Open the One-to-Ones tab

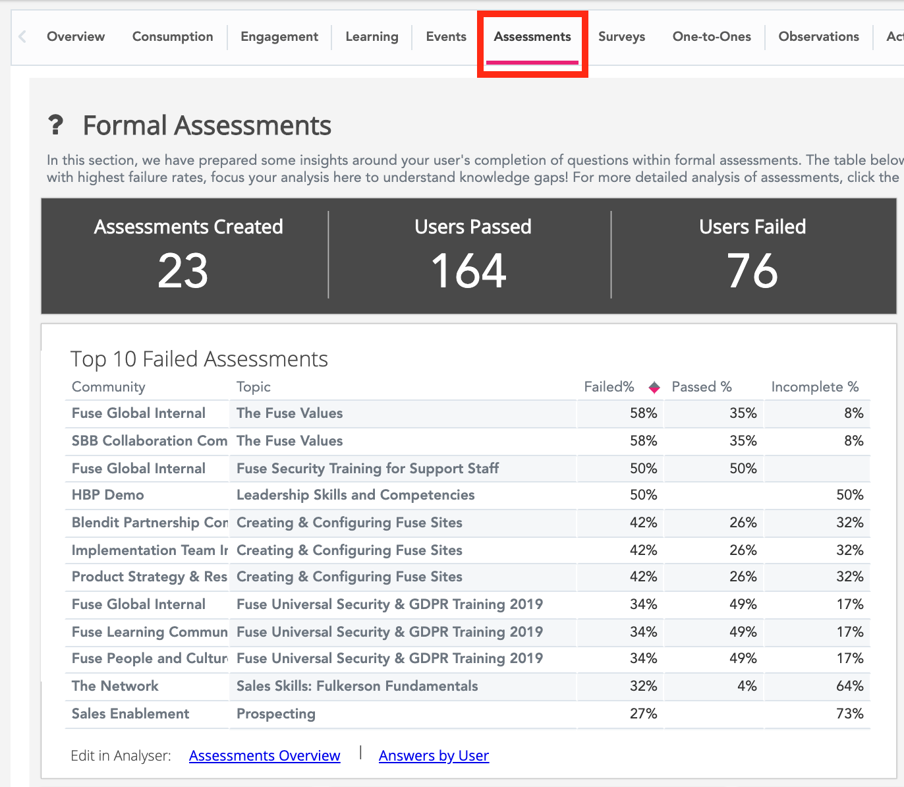point(712,37)
